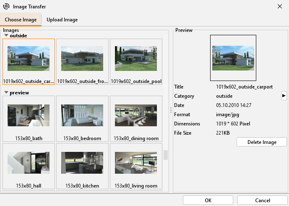Select the 153x80_bedroom preview image

pos(82,119)
